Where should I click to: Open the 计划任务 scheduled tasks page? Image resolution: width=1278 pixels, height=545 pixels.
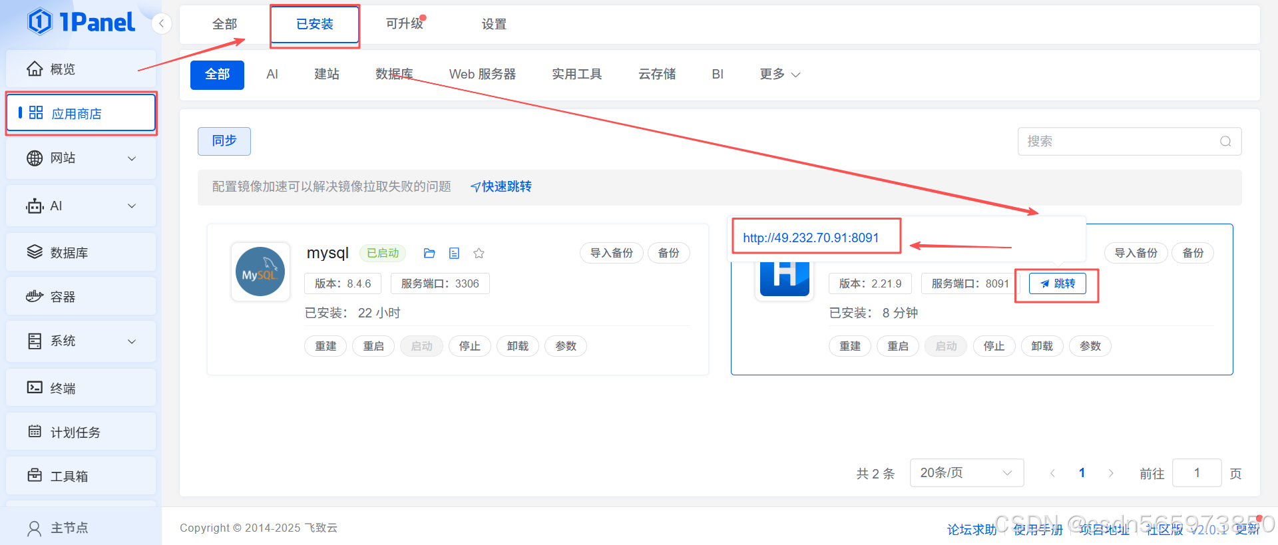81,432
